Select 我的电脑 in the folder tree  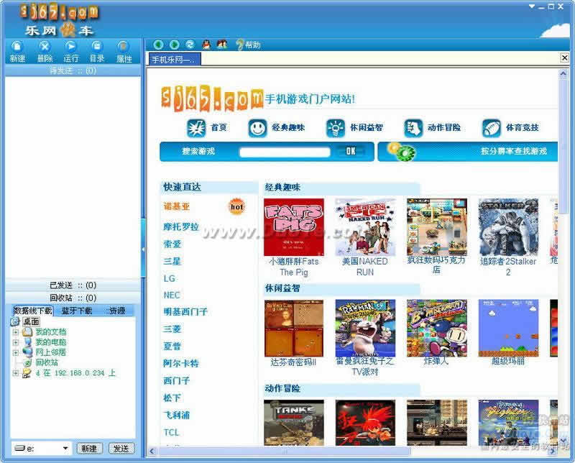[x=50, y=342]
